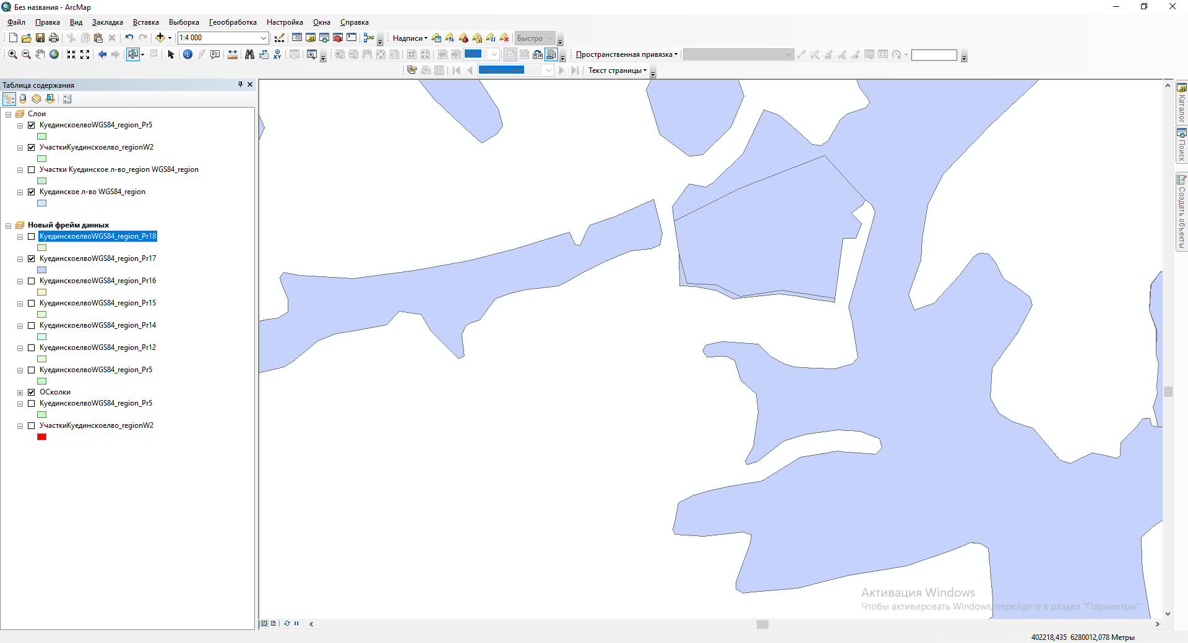Open the map scale dropdown
The height and width of the screenshot is (643, 1188).
[263, 38]
